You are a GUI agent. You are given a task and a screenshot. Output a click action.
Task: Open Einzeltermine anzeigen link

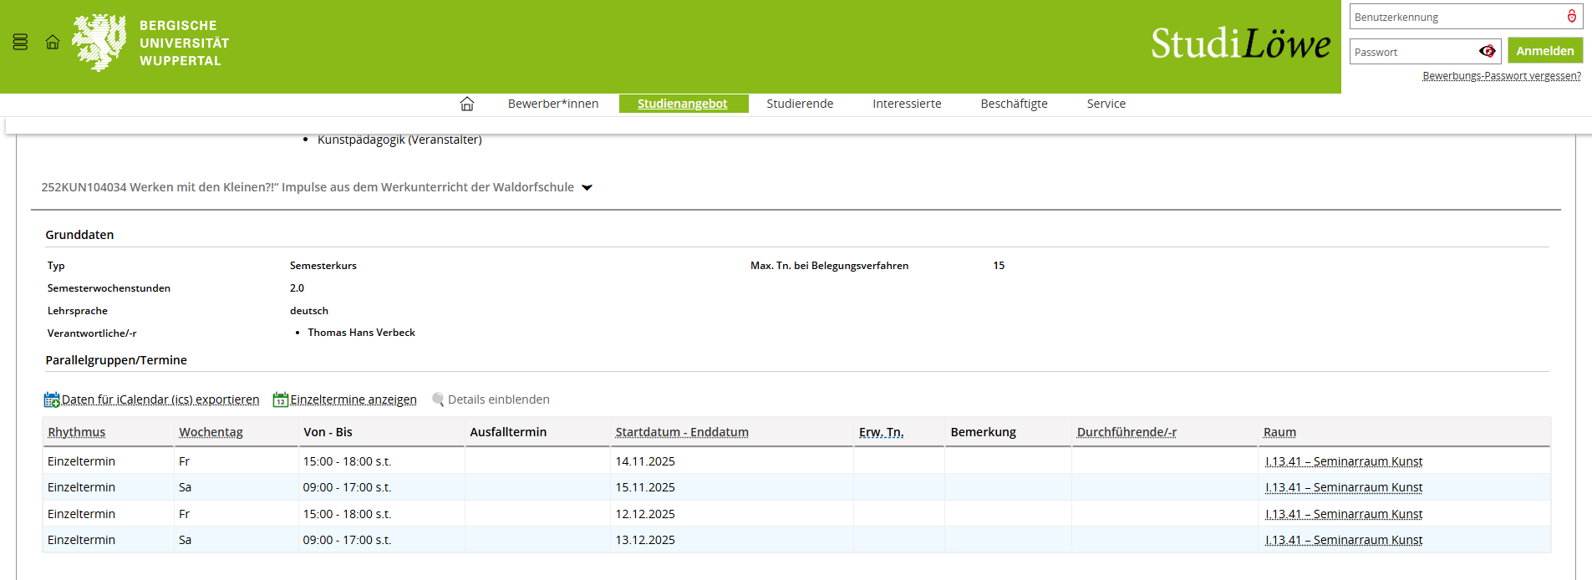(353, 399)
